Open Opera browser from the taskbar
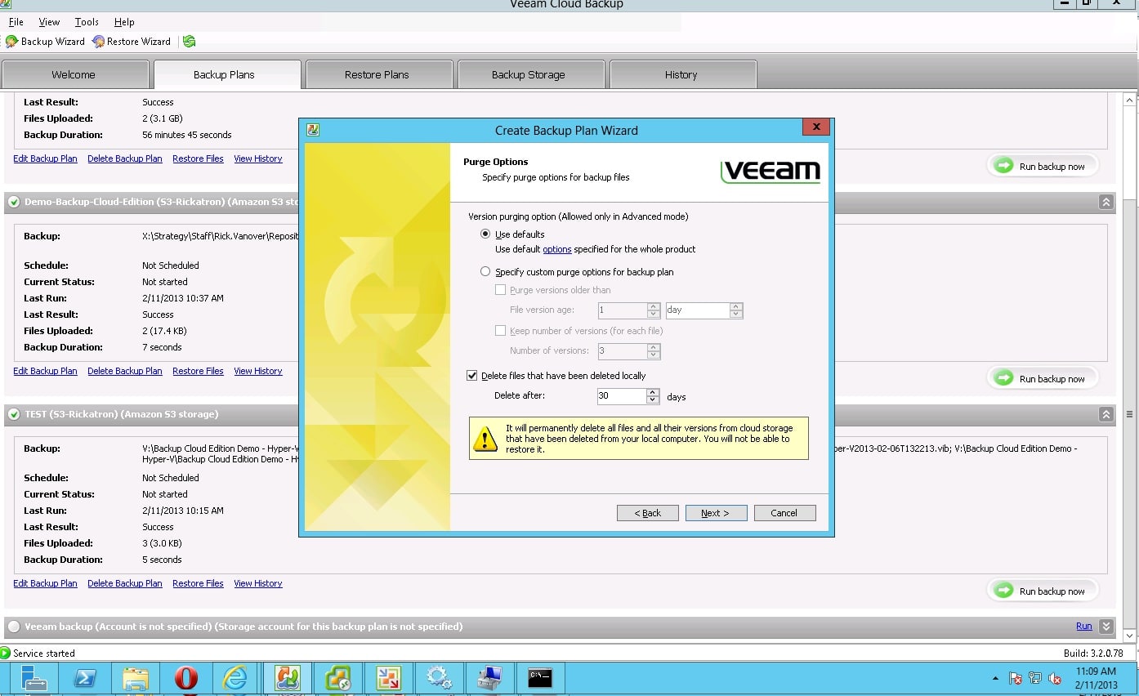 click(x=186, y=677)
